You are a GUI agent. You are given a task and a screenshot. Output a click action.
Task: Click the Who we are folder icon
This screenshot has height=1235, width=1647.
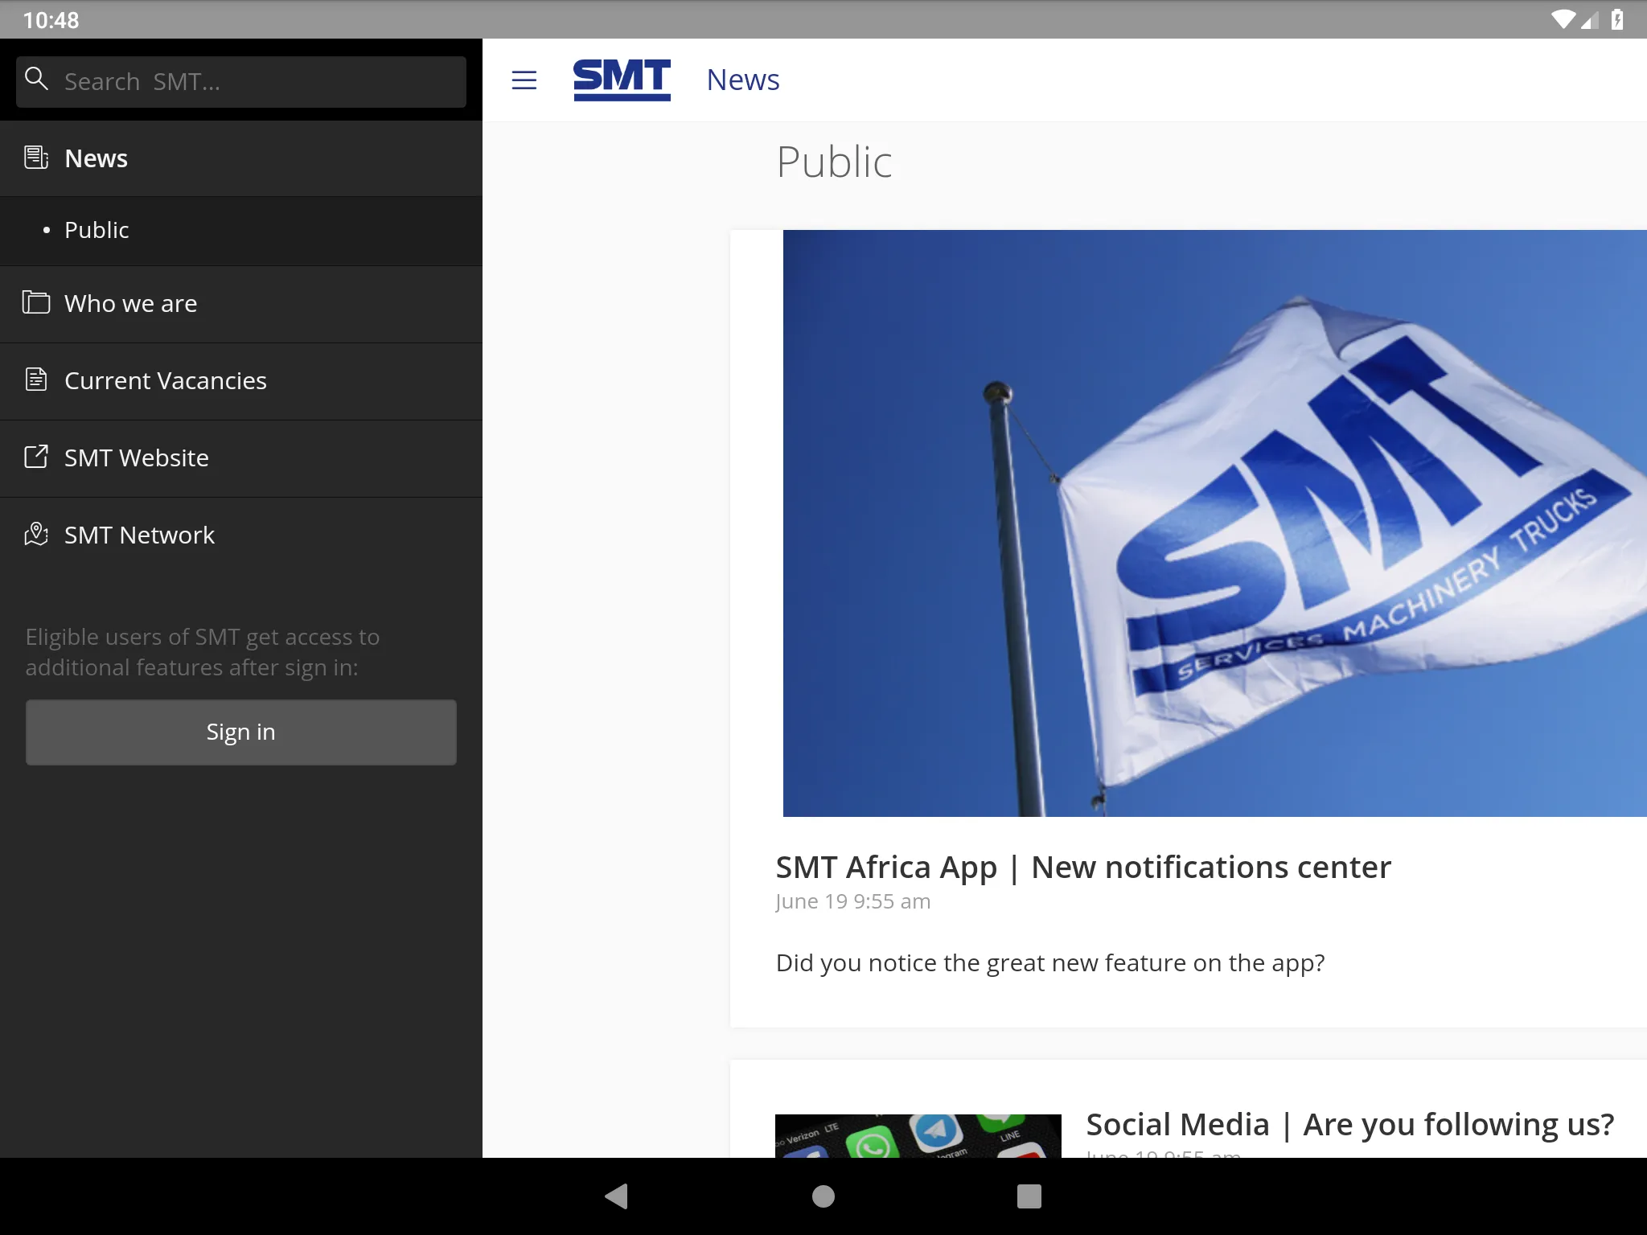(35, 301)
